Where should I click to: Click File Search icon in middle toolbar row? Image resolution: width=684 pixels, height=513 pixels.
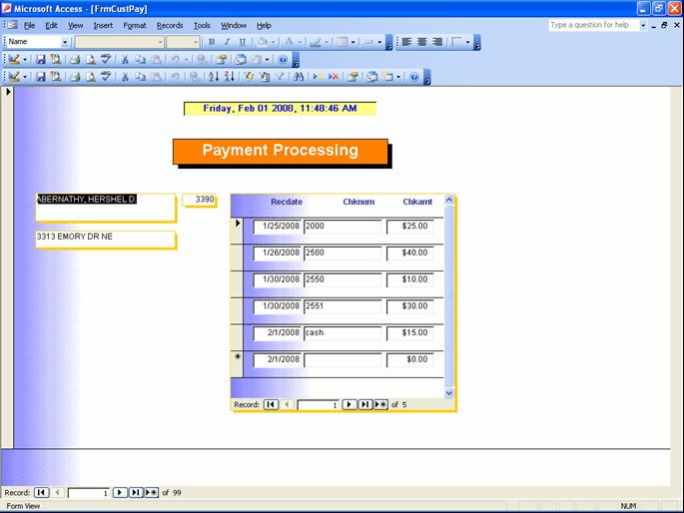pos(56,59)
